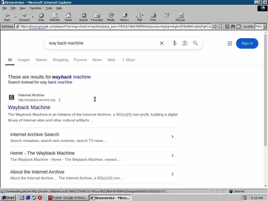Click the 'wayback machine' corrected query link
Screen dimensions: 268x201
(x=71, y=77)
